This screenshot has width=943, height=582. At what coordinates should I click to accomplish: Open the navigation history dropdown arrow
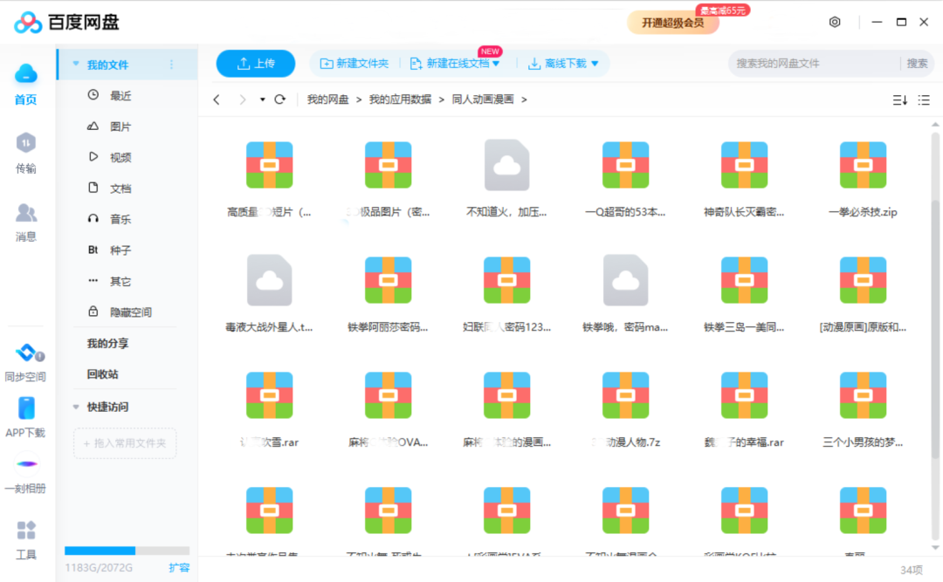point(262,99)
